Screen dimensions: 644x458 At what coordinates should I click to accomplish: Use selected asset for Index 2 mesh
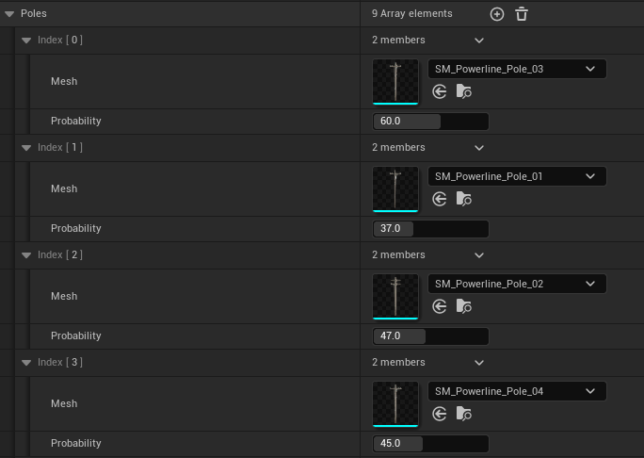440,306
